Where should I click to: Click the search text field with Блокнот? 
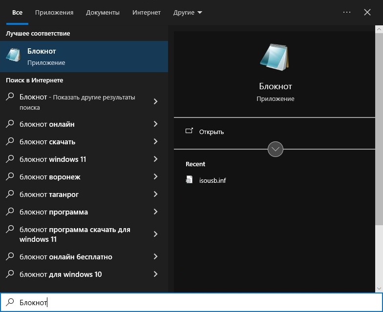pos(191,302)
